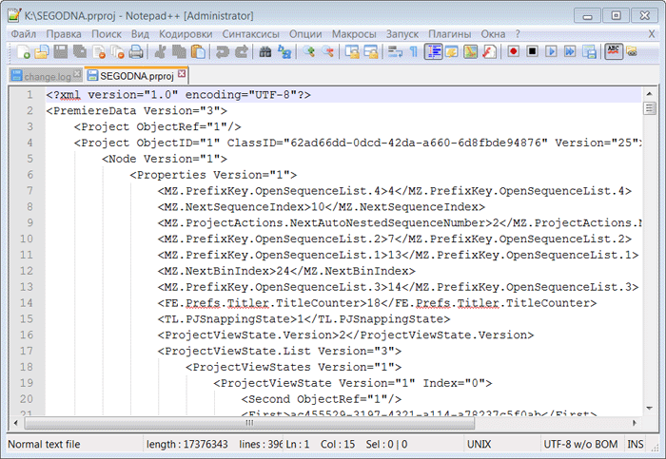
Task: Click the Save icon in toolbar
Action: (x=60, y=51)
